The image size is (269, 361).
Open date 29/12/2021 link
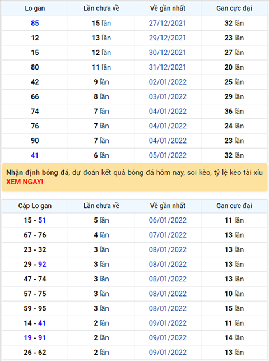tap(168, 38)
